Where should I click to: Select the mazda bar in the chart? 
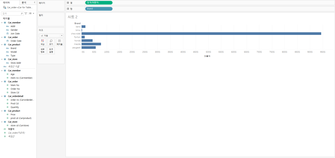[x=91, y=44]
